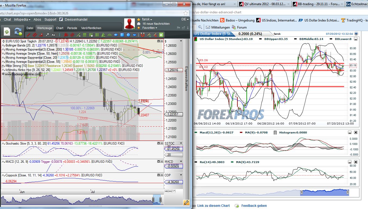Open the Chat menu item
Screen dimensions: 368x209
[7, 20]
